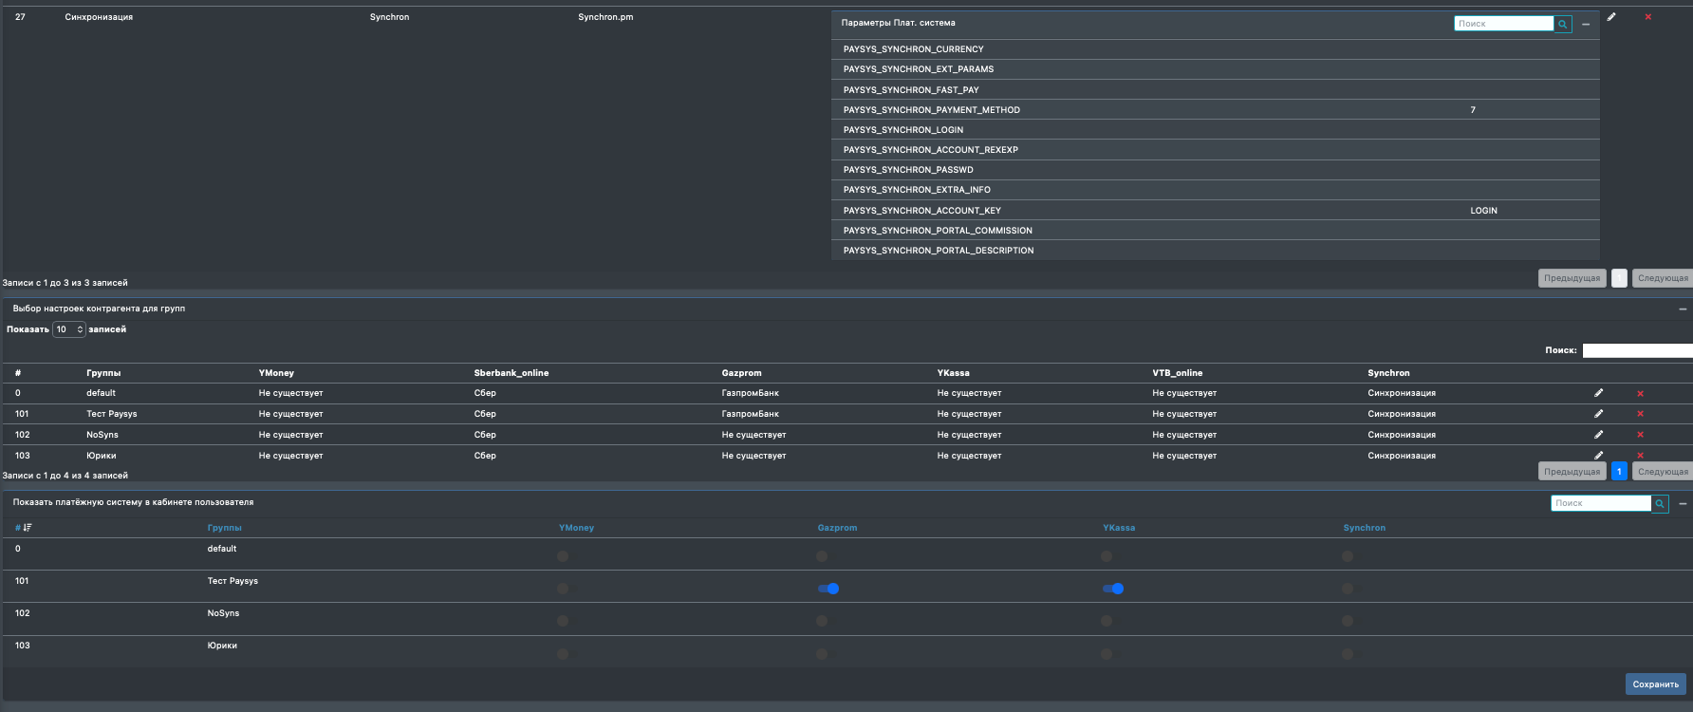Disable Gazprom toggle for Тест Paysys
Viewport: 1693px width, 712px height.
click(x=828, y=589)
